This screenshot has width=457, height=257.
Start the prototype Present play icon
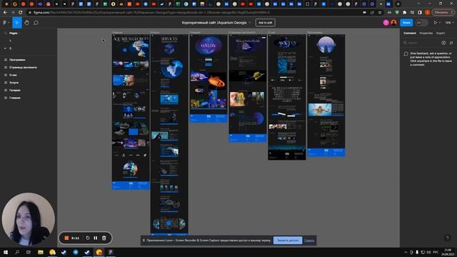click(436, 22)
